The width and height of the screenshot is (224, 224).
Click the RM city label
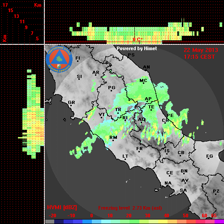[113, 138]
